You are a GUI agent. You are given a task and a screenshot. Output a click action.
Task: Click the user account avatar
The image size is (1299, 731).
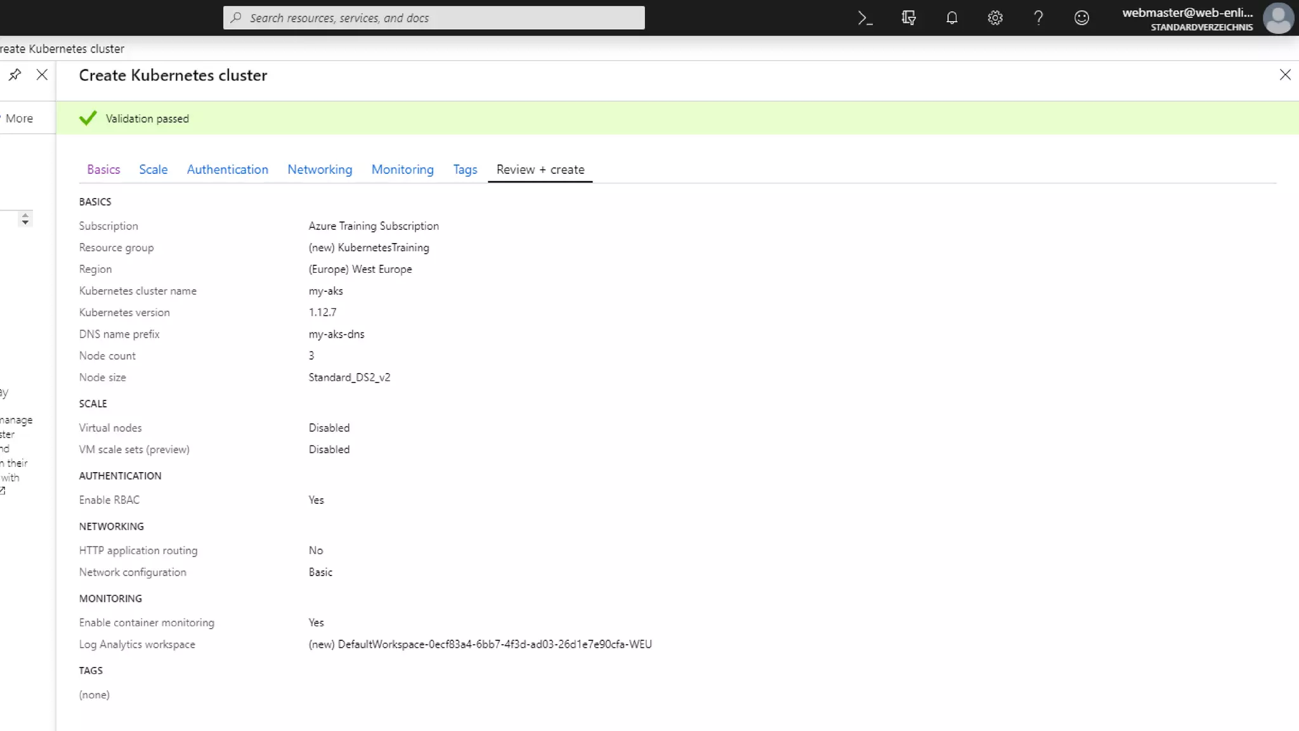coord(1278,18)
